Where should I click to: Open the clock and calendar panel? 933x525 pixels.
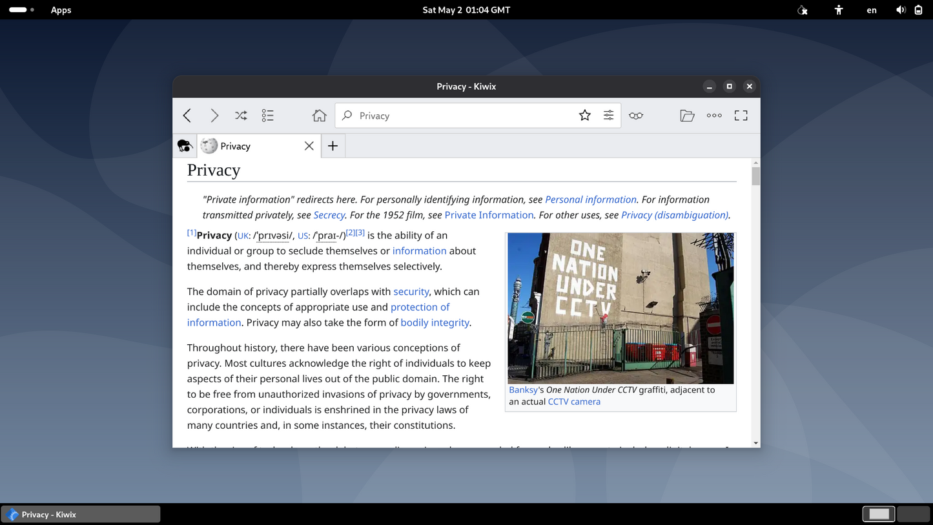[x=466, y=10]
